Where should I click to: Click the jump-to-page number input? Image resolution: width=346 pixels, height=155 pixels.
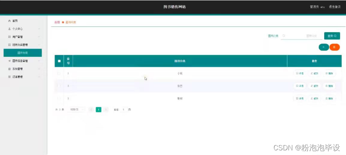[124, 110]
